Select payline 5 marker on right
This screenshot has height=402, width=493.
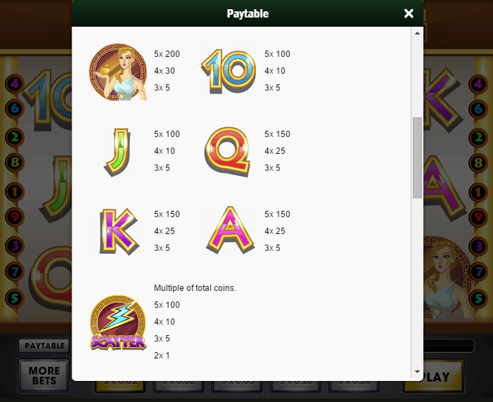(x=478, y=298)
